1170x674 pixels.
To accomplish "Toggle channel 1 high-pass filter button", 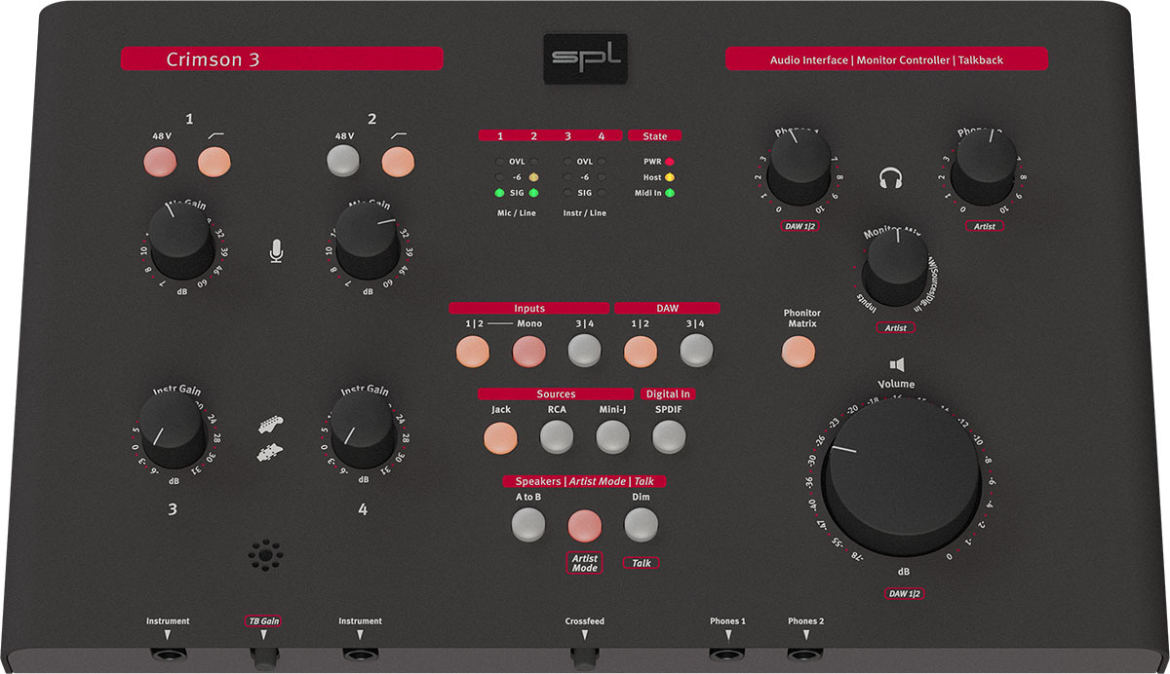I will [213, 162].
